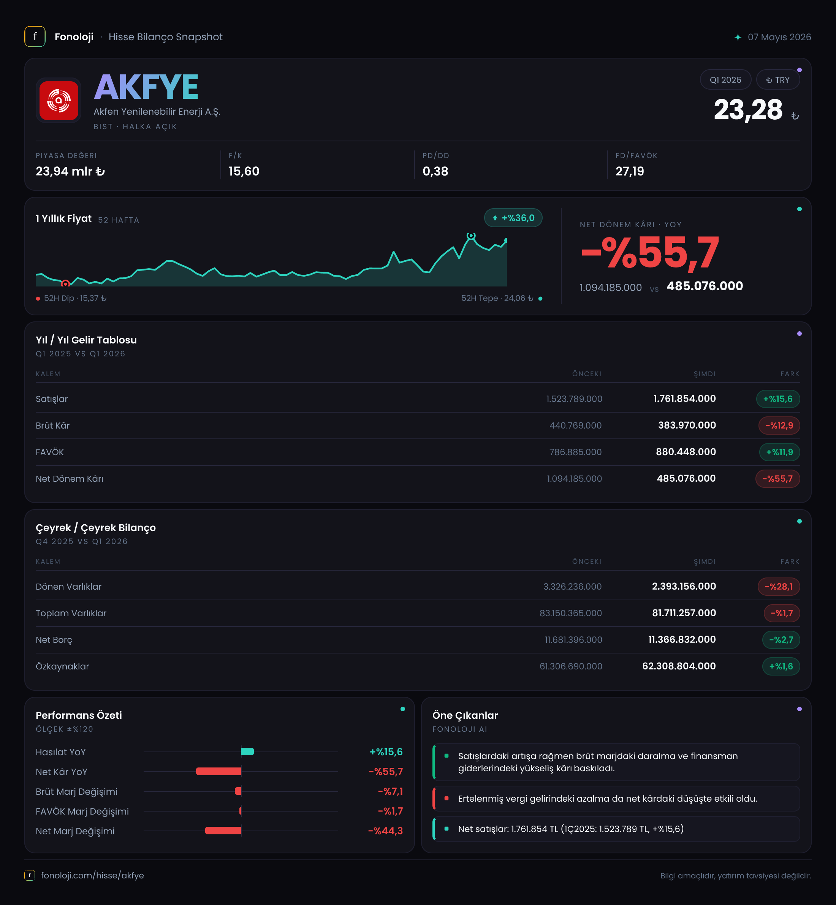836x905 pixels.
Task: Click the highlight starting Net satışlar: 1.761.854 TL
Action: point(616,829)
